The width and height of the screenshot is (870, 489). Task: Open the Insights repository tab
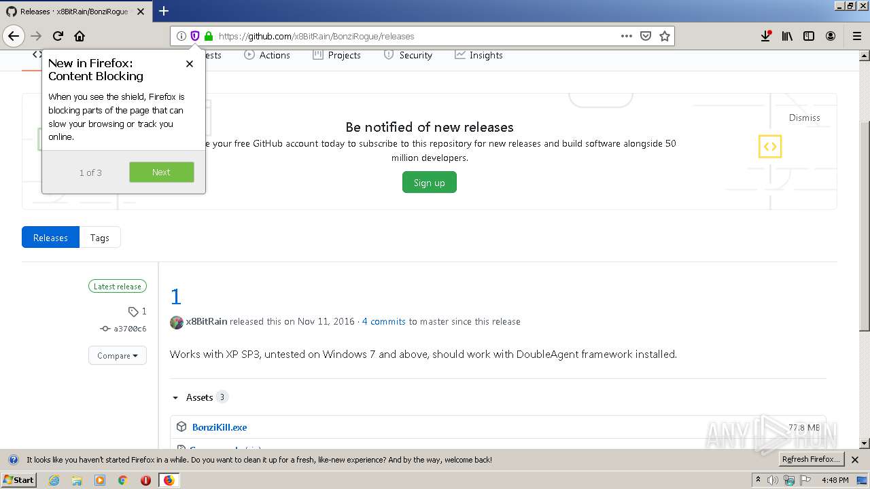(478, 55)
